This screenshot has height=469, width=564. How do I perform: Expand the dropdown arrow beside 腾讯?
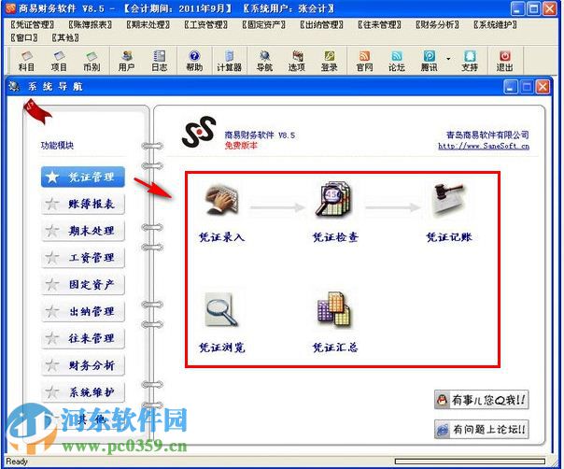click(x=448, y=58)
